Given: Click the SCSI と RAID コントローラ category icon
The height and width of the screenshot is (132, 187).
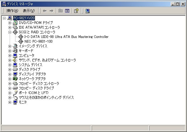Looking at the screenshot, I should pyautogui.click(x=15, y=32).
